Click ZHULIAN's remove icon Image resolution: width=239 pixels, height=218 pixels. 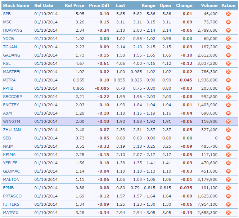click(228, 130)
